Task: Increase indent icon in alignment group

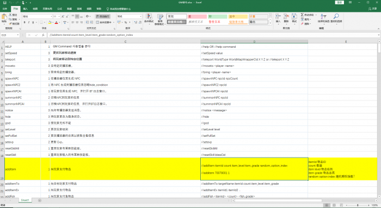Action: click(91, 22)
